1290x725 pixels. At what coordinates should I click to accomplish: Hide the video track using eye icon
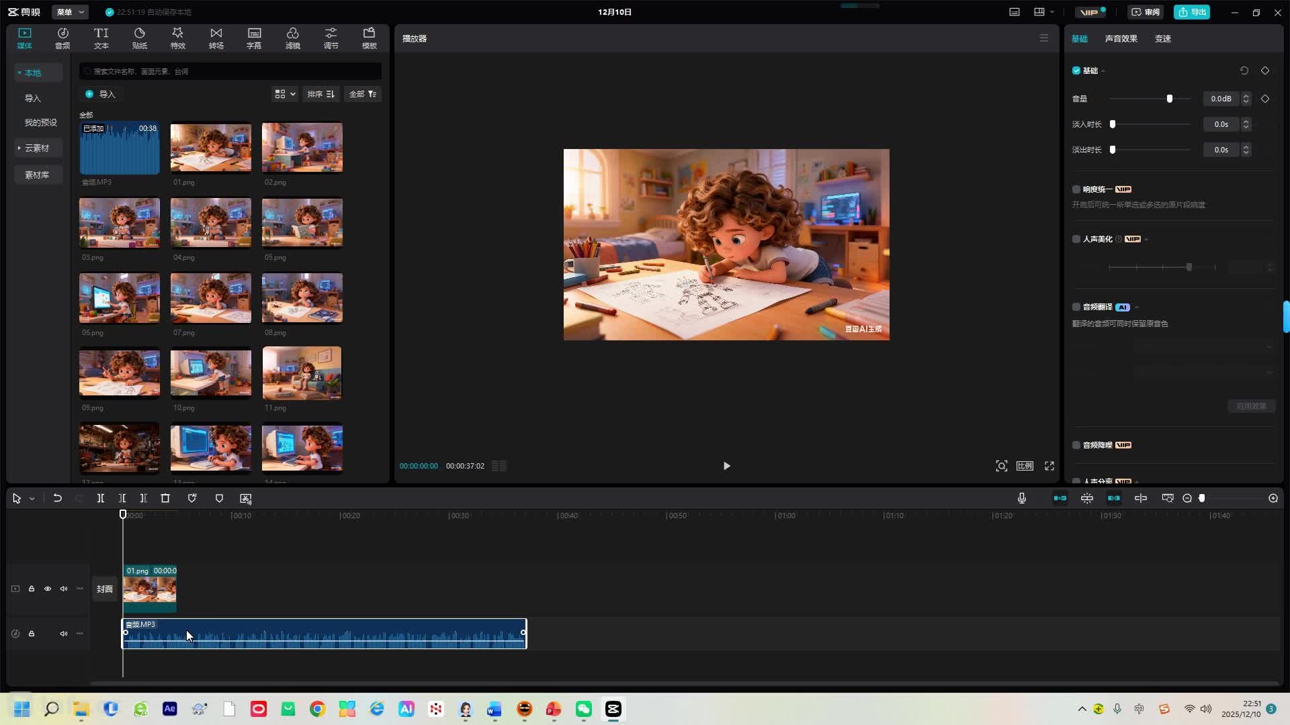(x=48, y=589)
